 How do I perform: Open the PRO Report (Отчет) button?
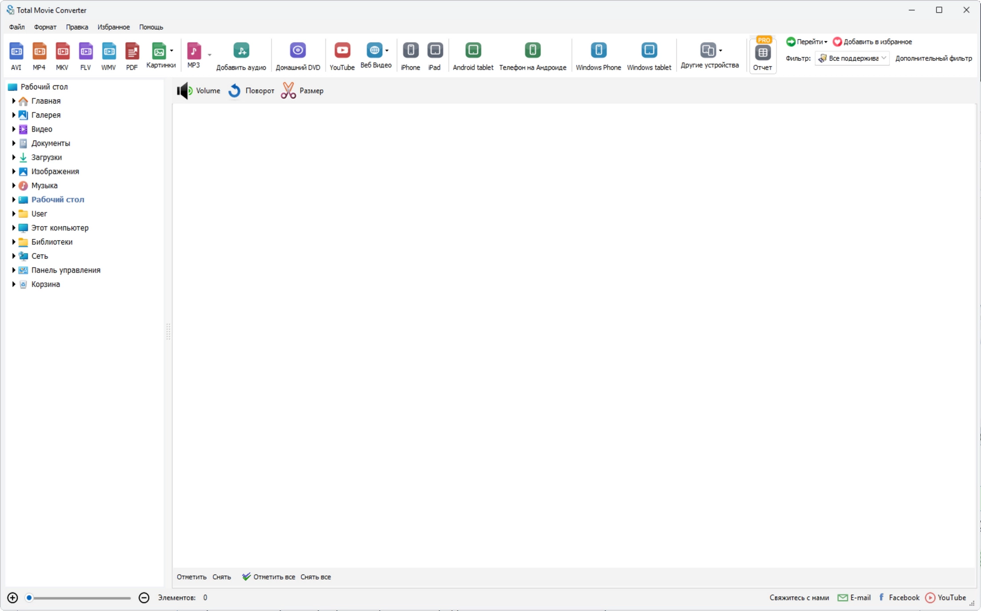click(762, 55)
